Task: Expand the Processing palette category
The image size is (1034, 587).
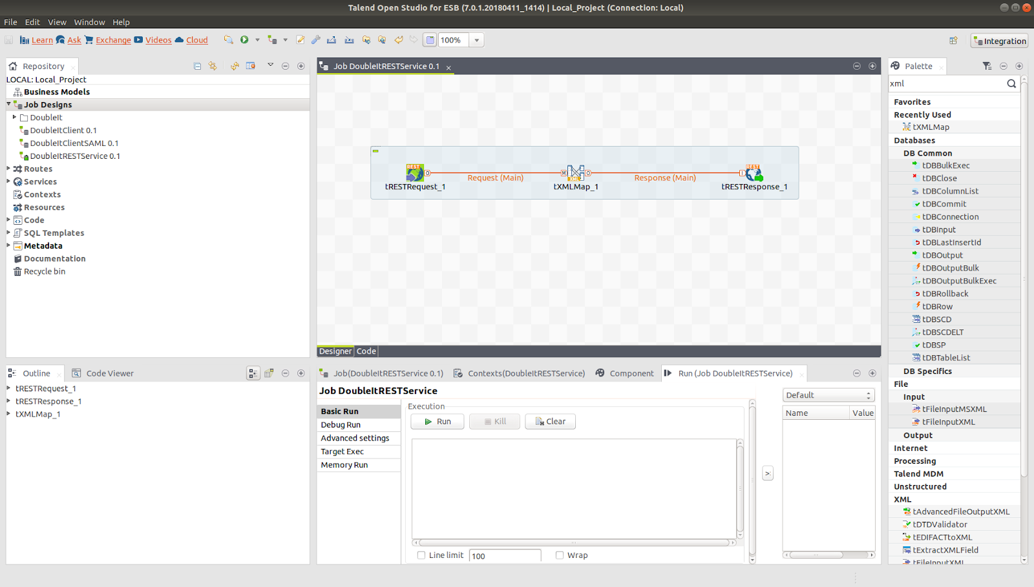Action: [x=914, y=461]
